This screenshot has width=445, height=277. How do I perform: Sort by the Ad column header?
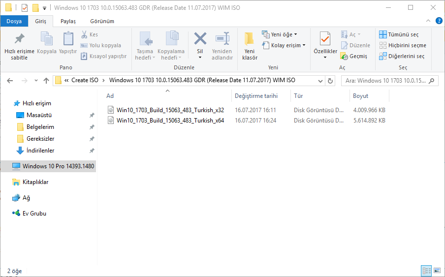(x=167, y=96)
